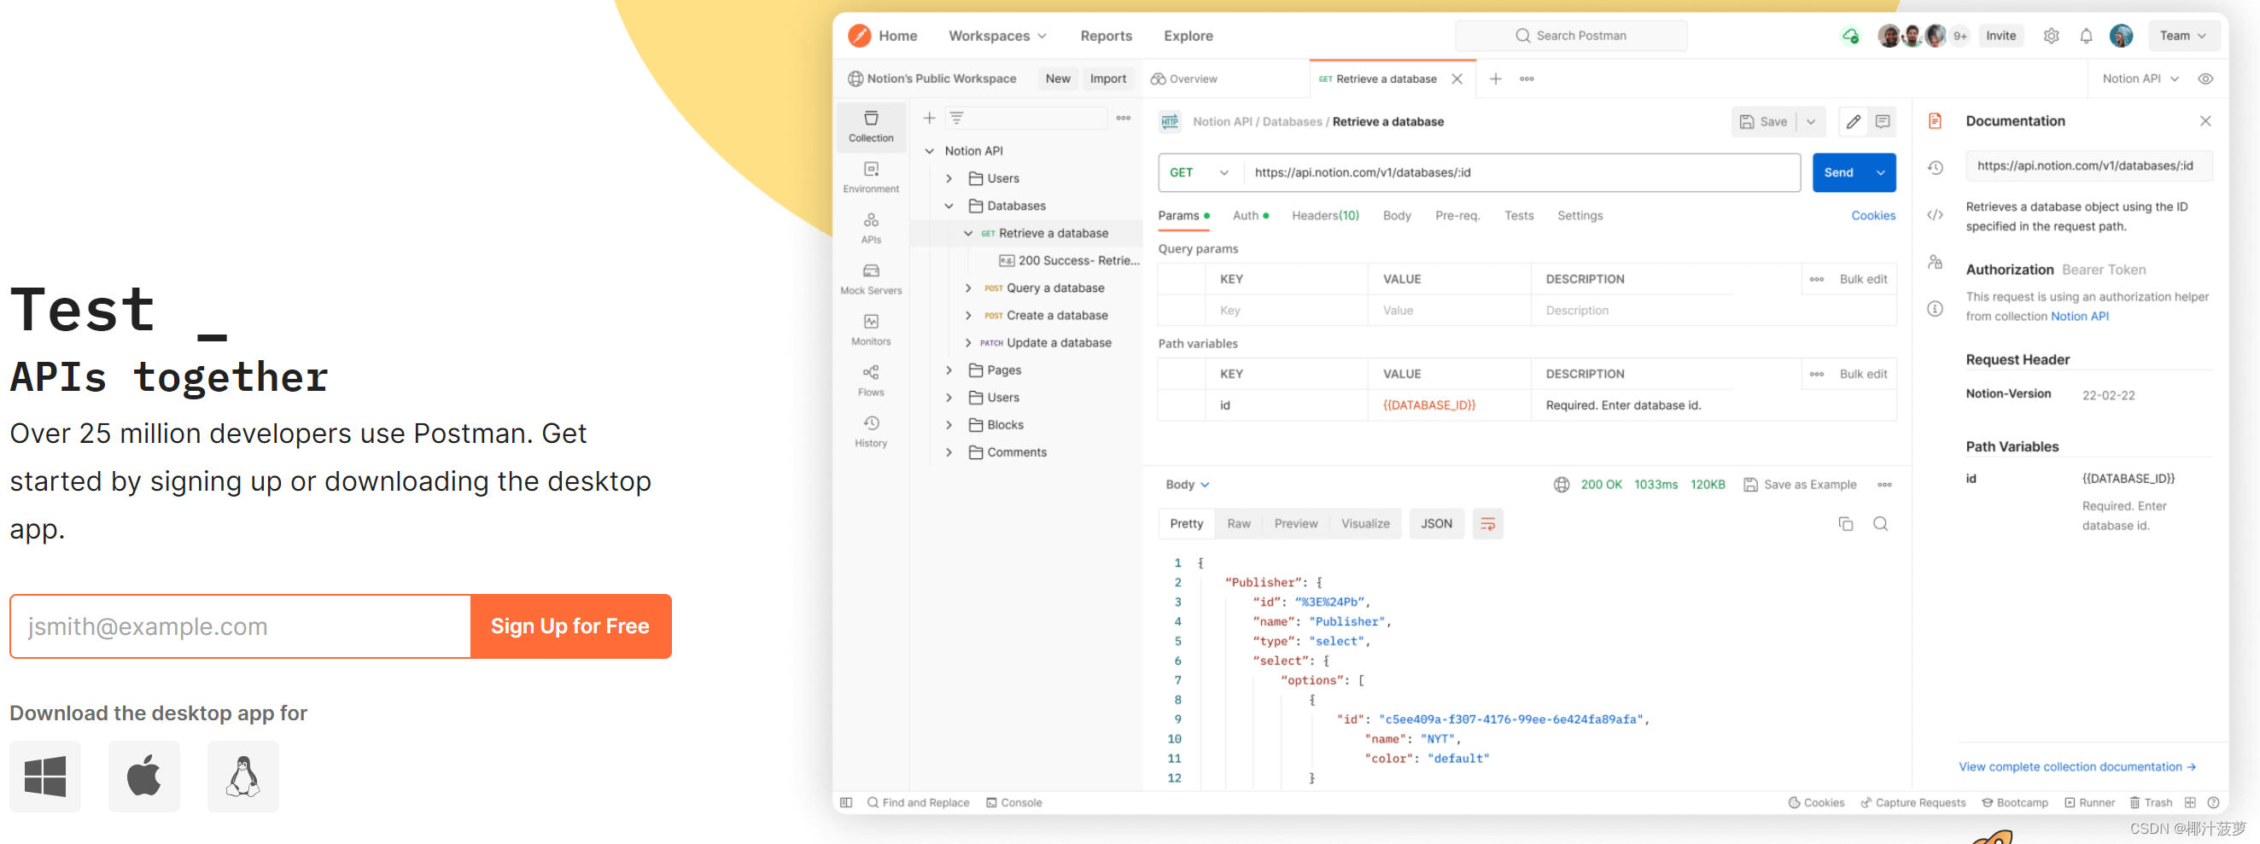This screenshot has width=2260, height=844.
Task: Click the blue Send button
Action: coord(1839,173)
